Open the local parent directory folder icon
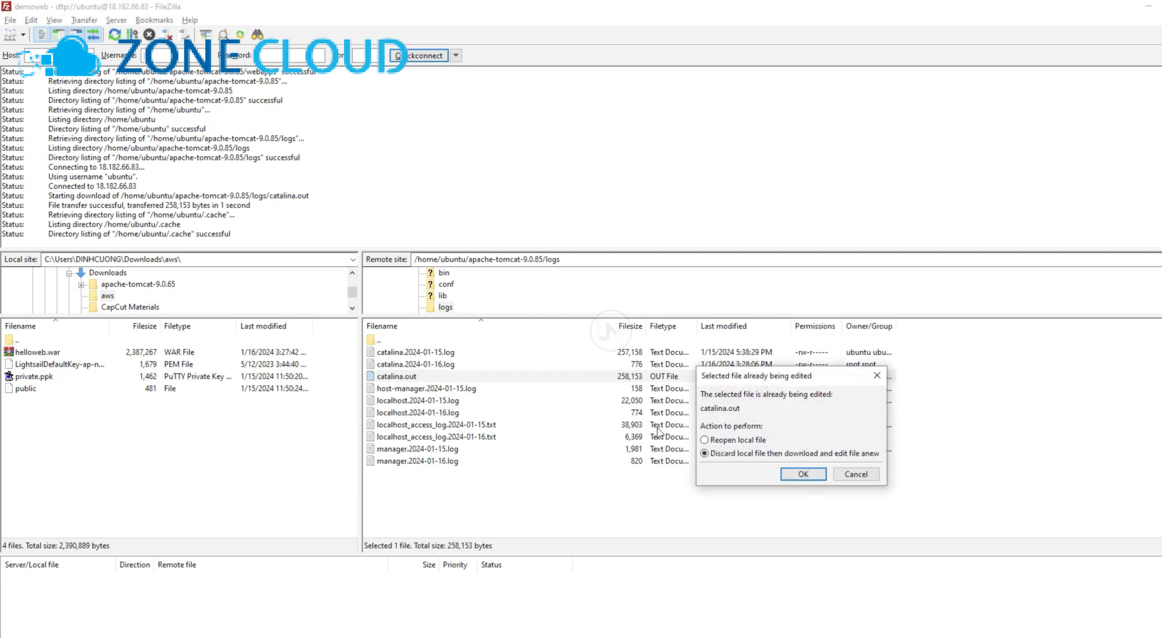The height and width of the screenshot is (638, 1162). (x=9, y=339)
